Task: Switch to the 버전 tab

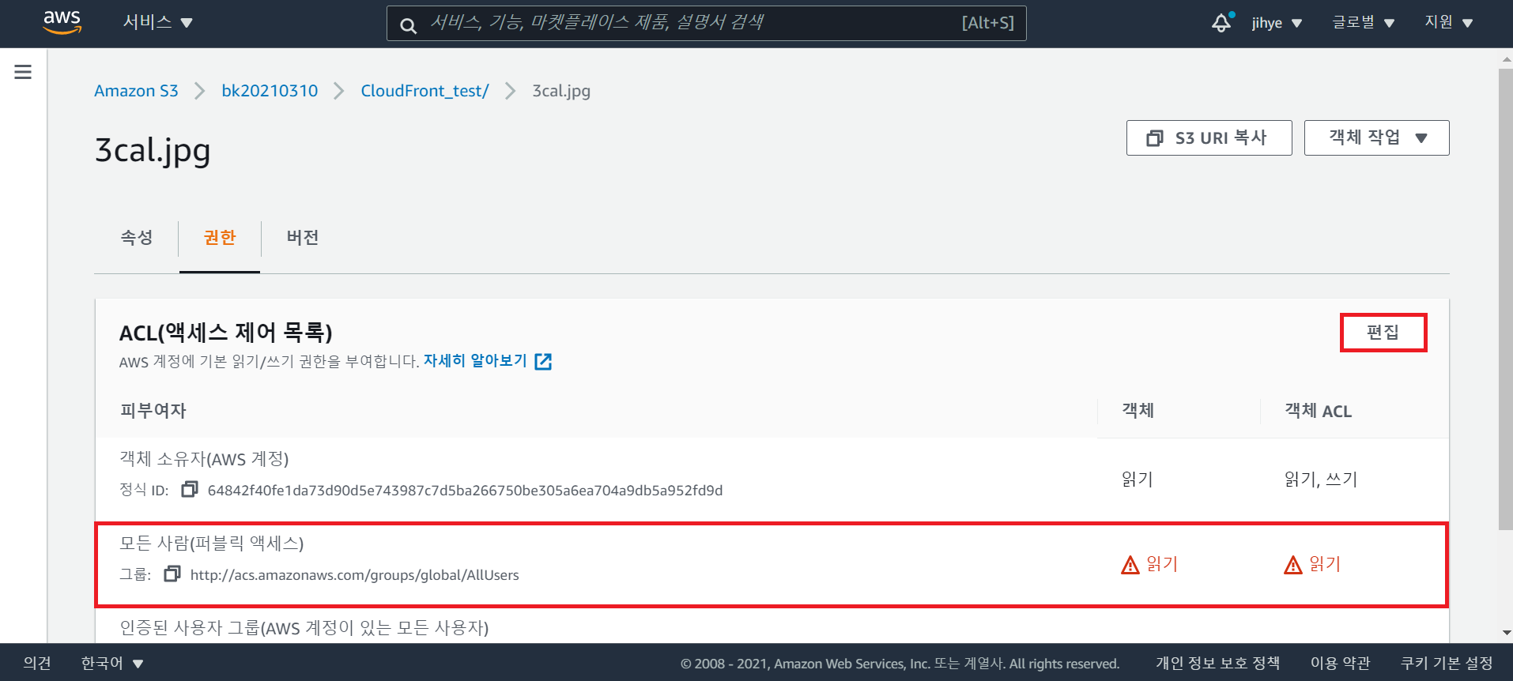Action: click(303, 238)
